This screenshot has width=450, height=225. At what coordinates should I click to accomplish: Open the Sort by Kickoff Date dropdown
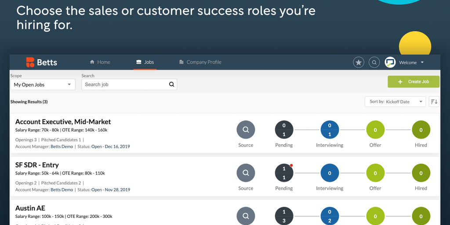click(395, 102)
